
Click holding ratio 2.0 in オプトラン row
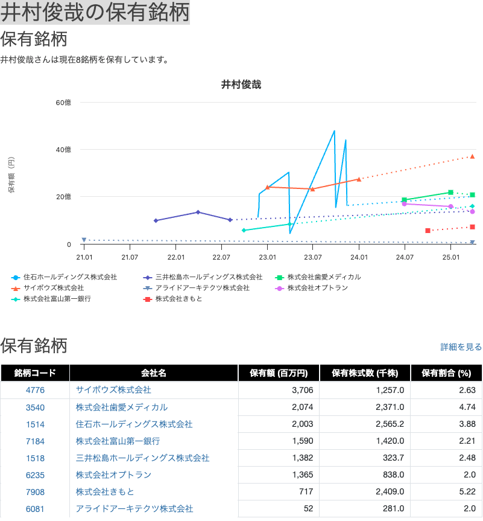tap(470, 475)
